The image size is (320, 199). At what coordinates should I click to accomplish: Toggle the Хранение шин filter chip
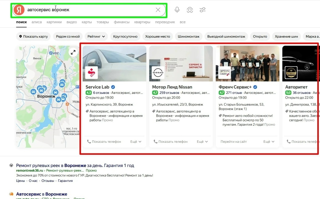coord(286,36)
